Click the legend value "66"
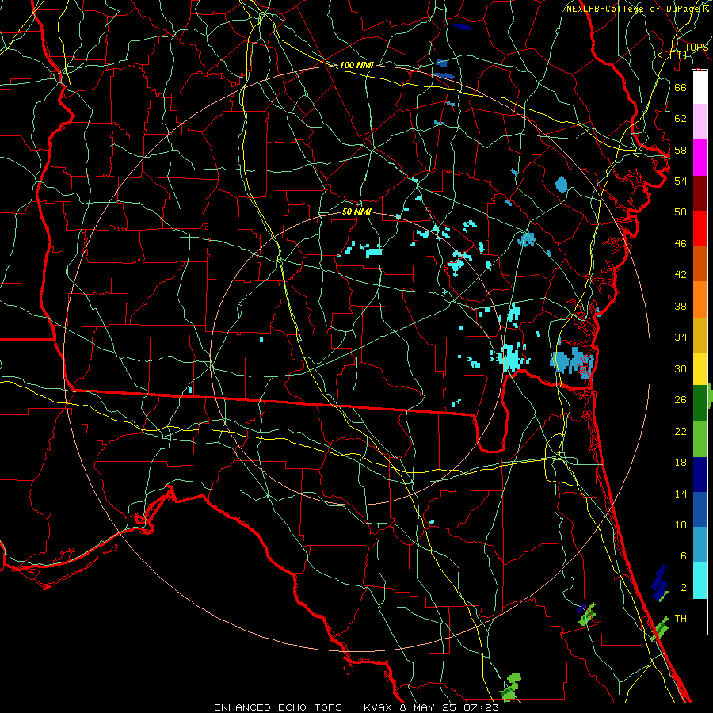The height and width of the screenshot is (713, 713). [x=681, y=87]
